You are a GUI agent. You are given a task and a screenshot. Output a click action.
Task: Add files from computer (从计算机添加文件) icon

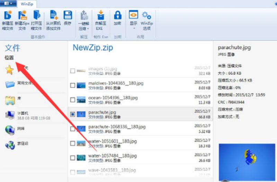[x=54, y=15]
